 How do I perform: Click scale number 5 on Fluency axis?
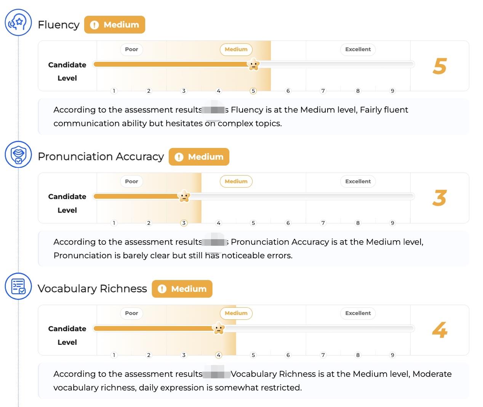[253, 91]
